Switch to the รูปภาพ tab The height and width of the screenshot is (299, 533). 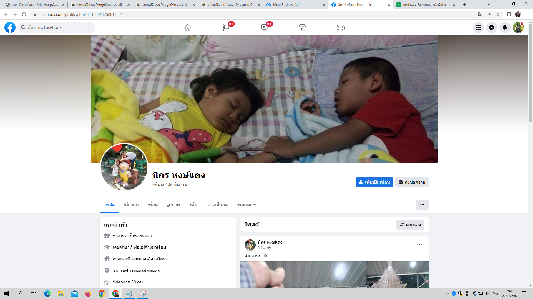pyautogui.click(x=173, y=205)
